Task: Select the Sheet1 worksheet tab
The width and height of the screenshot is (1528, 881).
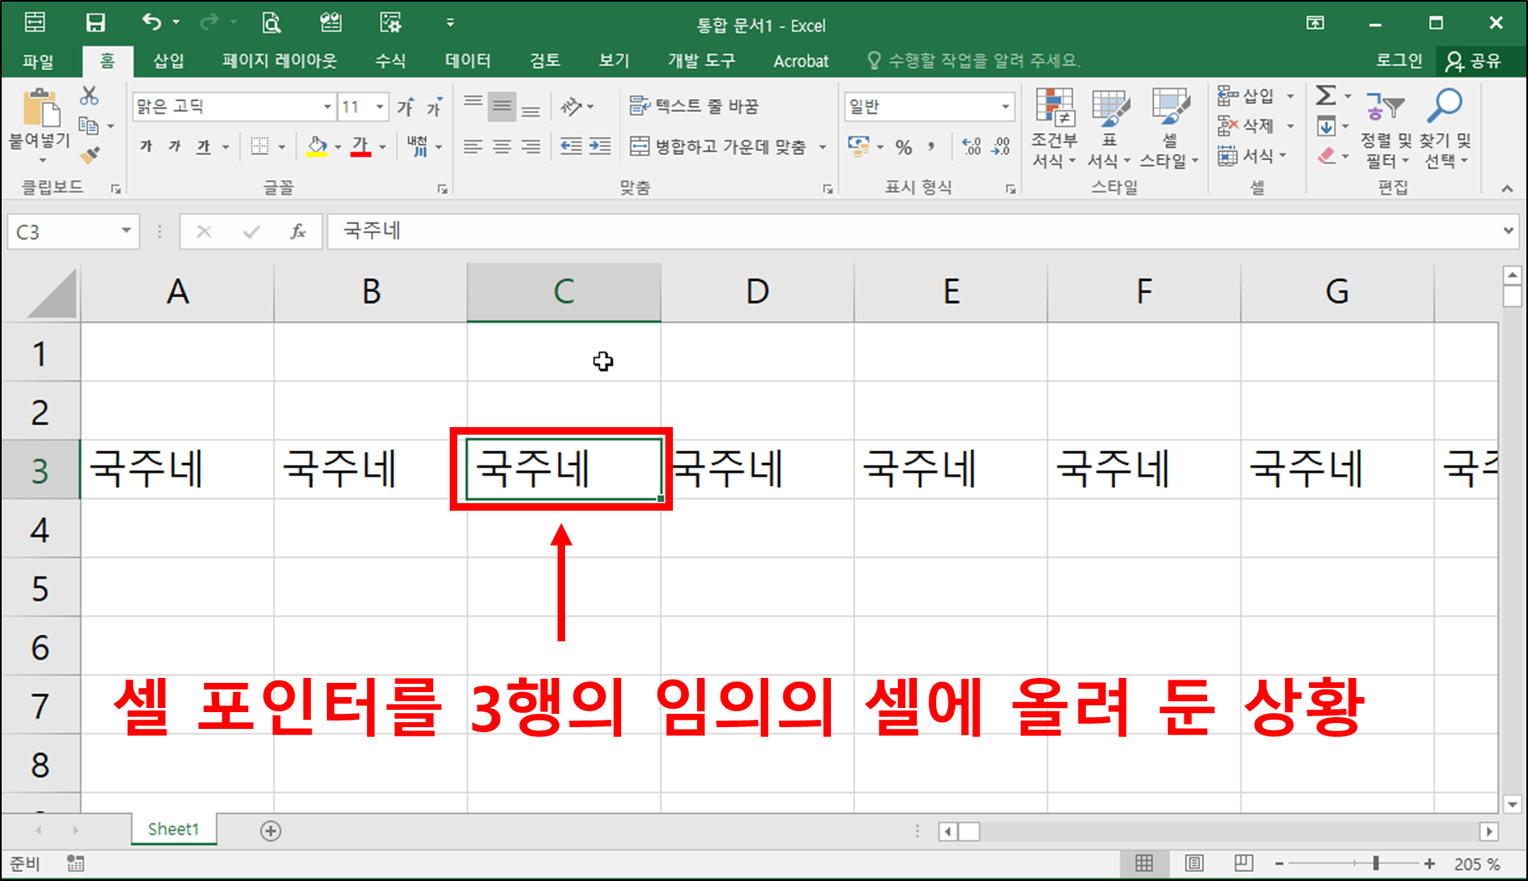Action: [x=174, y=829]
